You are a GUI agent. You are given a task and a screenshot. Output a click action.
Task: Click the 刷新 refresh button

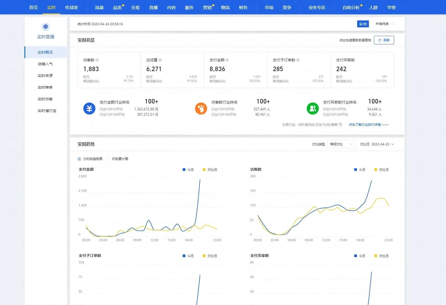[384, 40]
